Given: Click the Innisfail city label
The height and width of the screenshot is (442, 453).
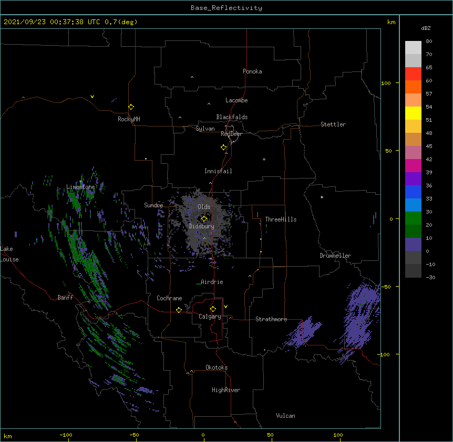Looking at the screenshot, I should click(218, 171).
